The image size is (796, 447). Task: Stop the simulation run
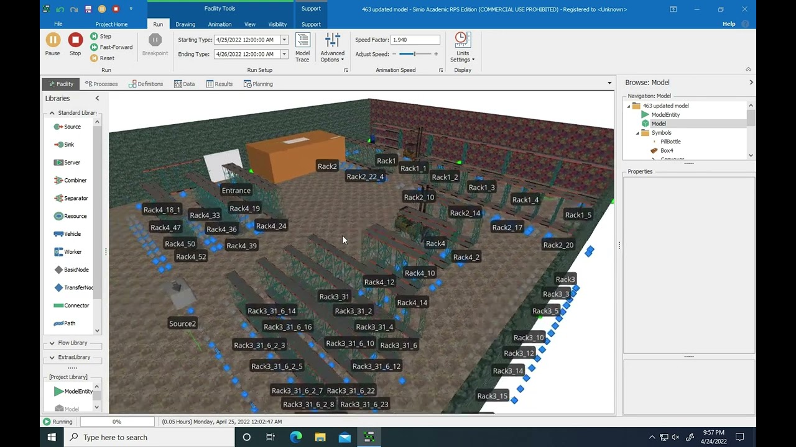75,45
